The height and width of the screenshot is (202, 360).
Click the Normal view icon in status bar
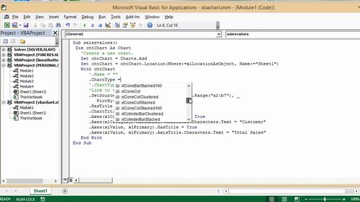pos(272,199)
